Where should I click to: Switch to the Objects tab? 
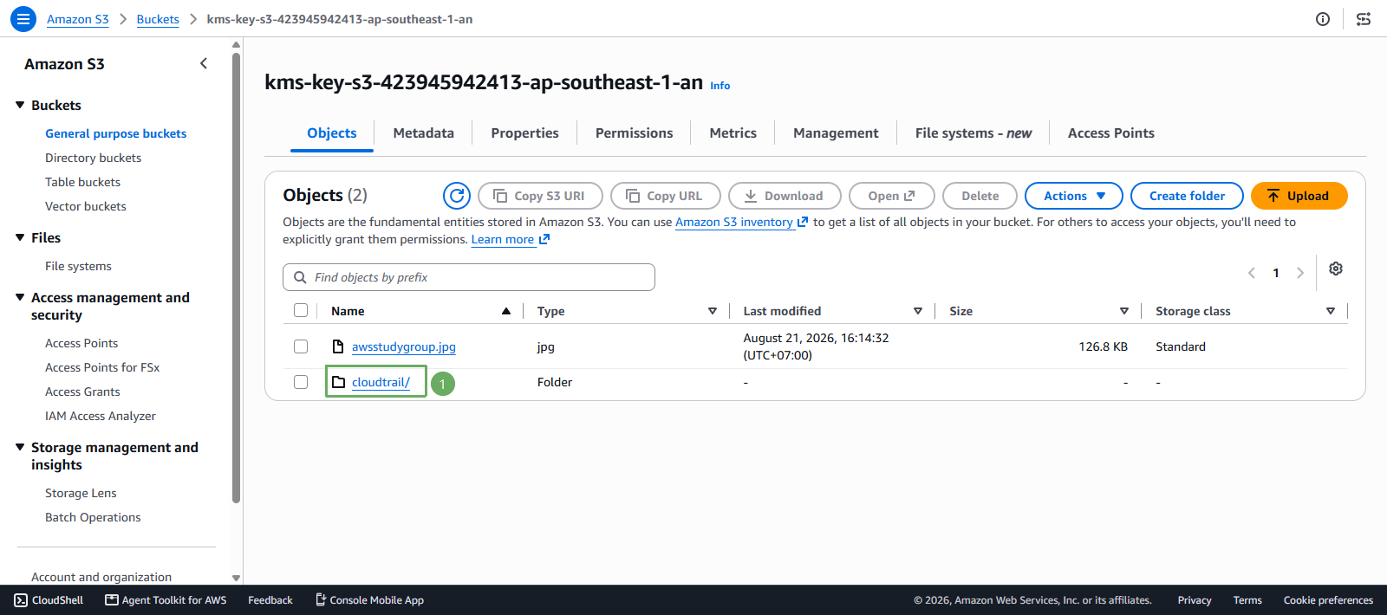[x=332, y=133]
